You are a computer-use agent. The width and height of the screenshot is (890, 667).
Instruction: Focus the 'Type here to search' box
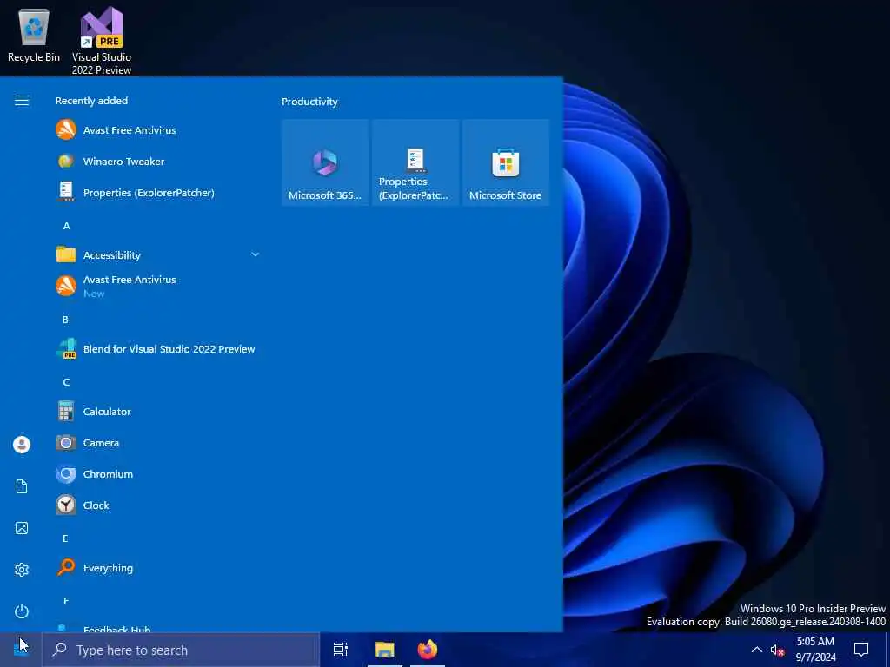click(x=181, y=650)
